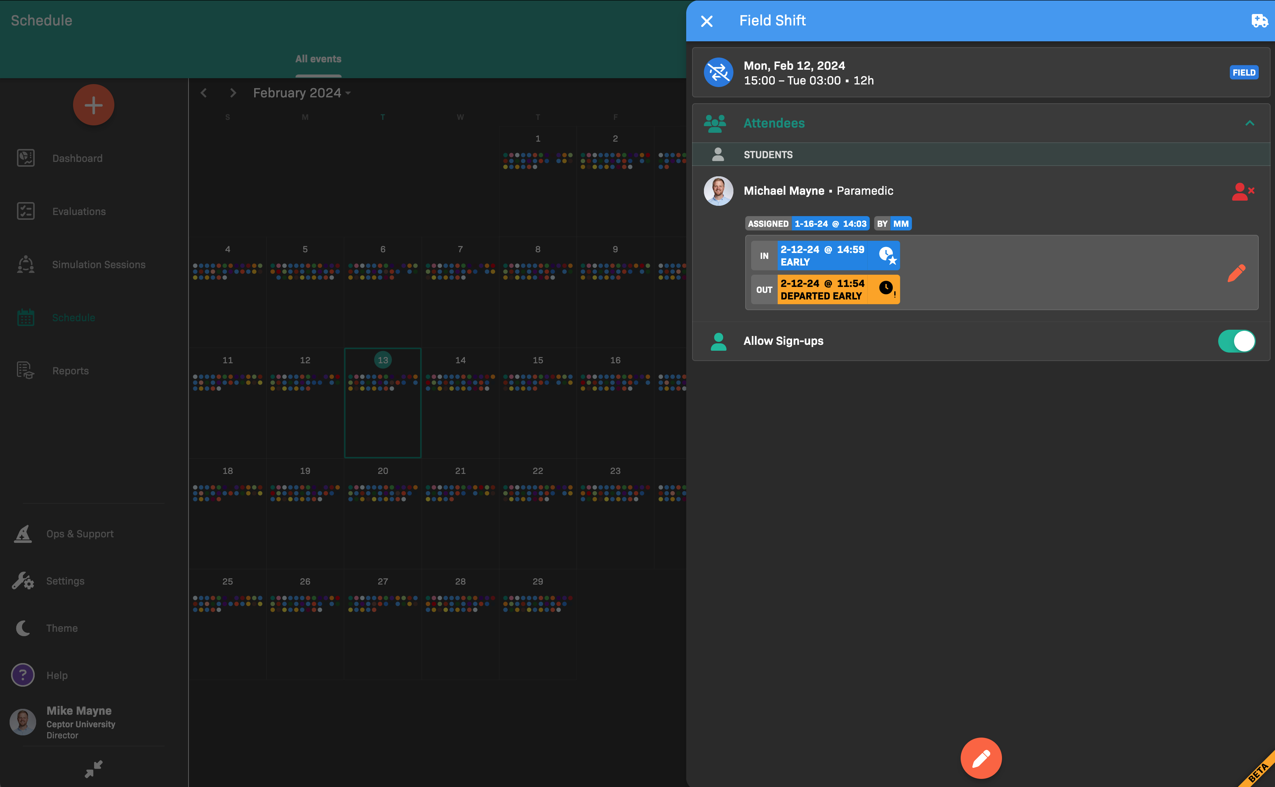Screen dimensions: 1275x787
Task: Edit attendance times with the pencil icon
Action: (x=1236, y=273)
